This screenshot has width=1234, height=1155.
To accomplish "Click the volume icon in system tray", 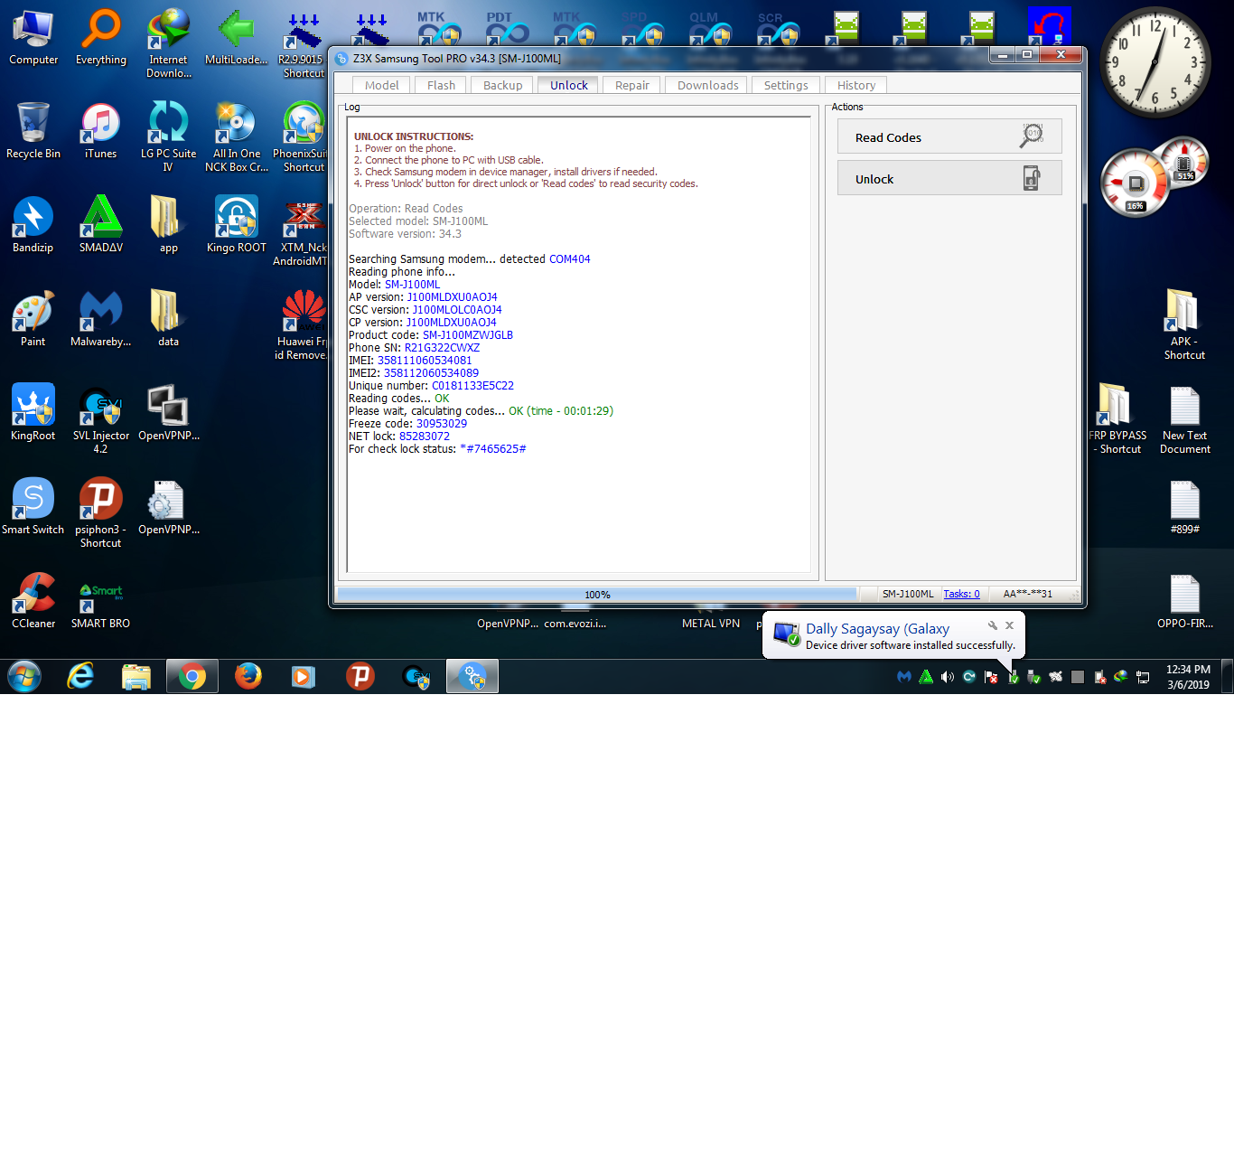I will click(x=948, y=677).
